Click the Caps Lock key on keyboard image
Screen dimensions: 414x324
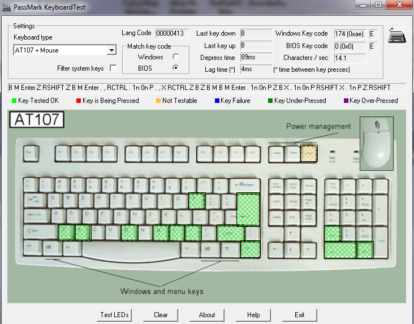pyautogui.click(x=37, y=217)
